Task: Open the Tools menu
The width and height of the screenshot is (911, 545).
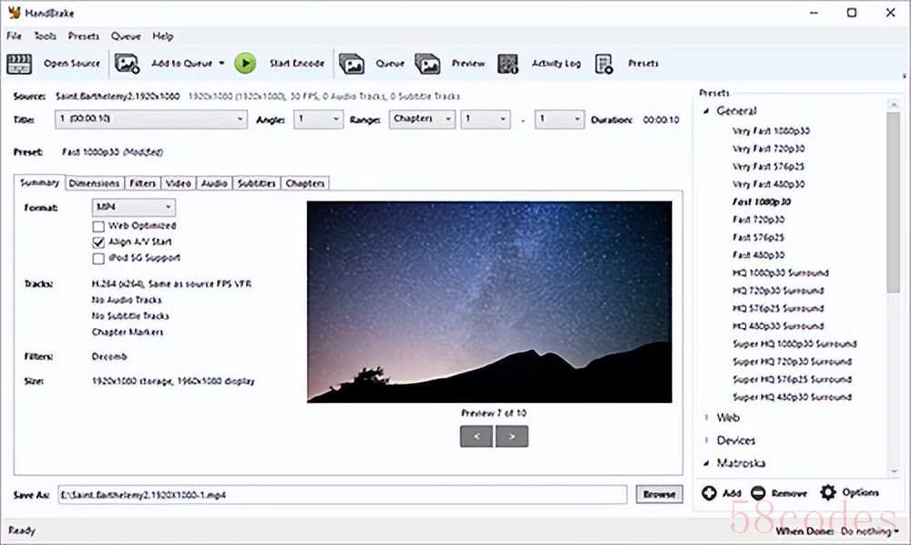Action: click(45, 36)
